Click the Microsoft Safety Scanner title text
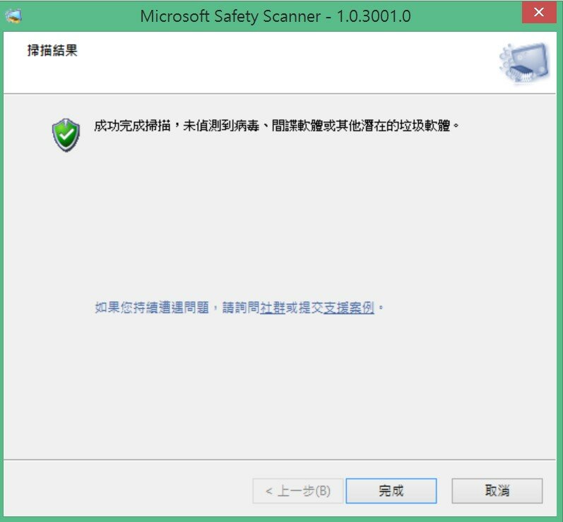The width and height of the screenshot is (563, 522). pyautogui.click(x=230, y=16)
